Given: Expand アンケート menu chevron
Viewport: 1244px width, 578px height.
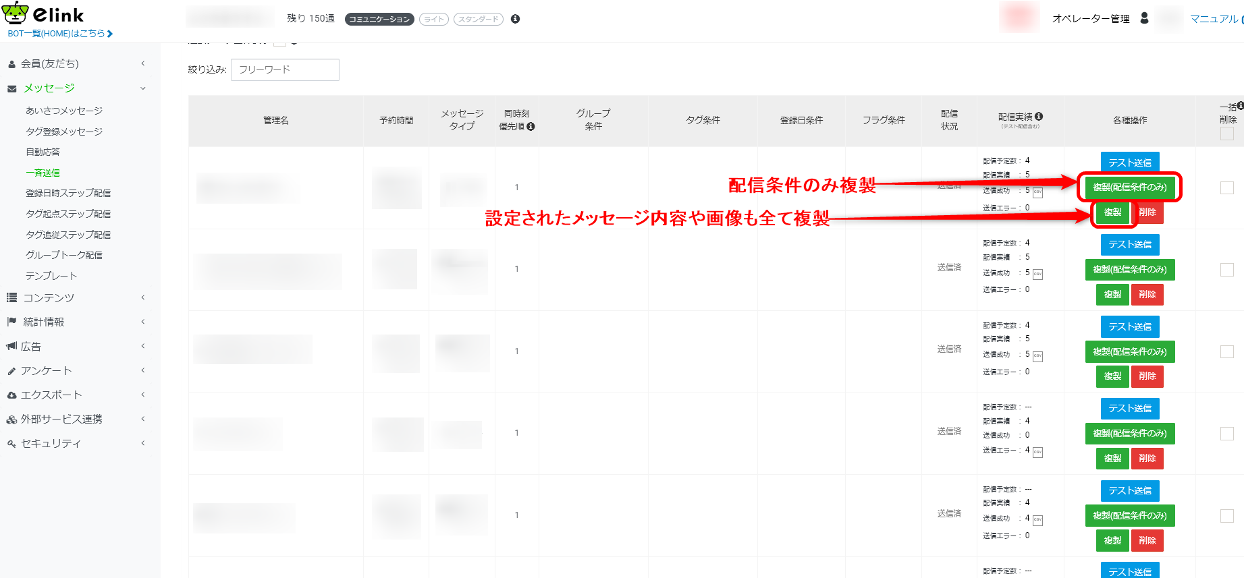Looking at the screenshot, I should click(143, 370).
